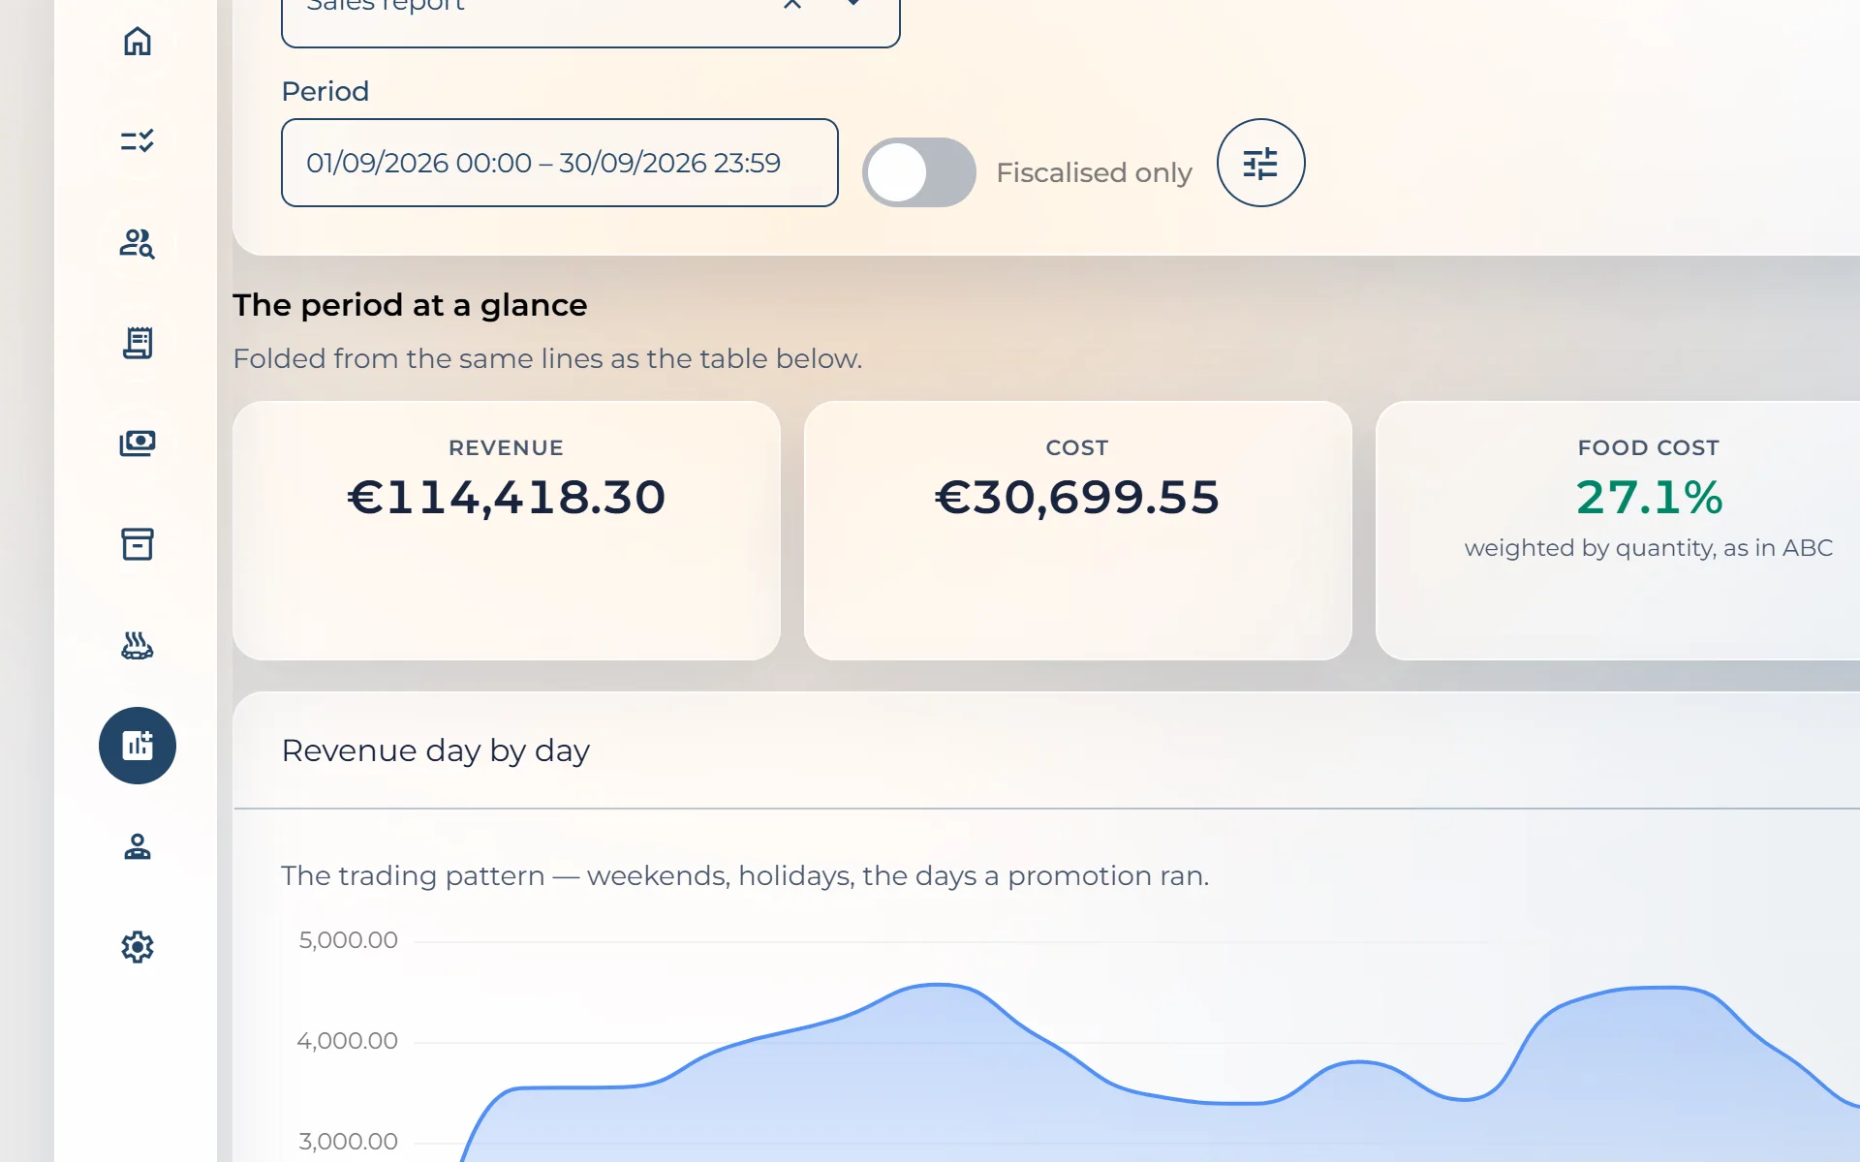Click the 5,000.00 axis label
This screenshot has height=1162, width=1860.
click(349, 940)
